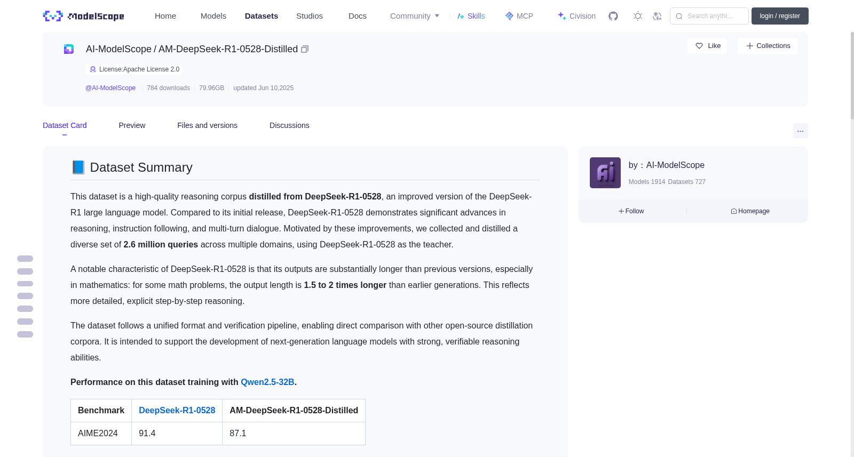Open the Discussions tab
The image size is (854, 457).
(x=289, y=125)
